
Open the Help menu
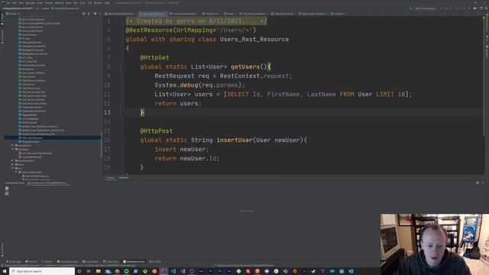(107, 3)
